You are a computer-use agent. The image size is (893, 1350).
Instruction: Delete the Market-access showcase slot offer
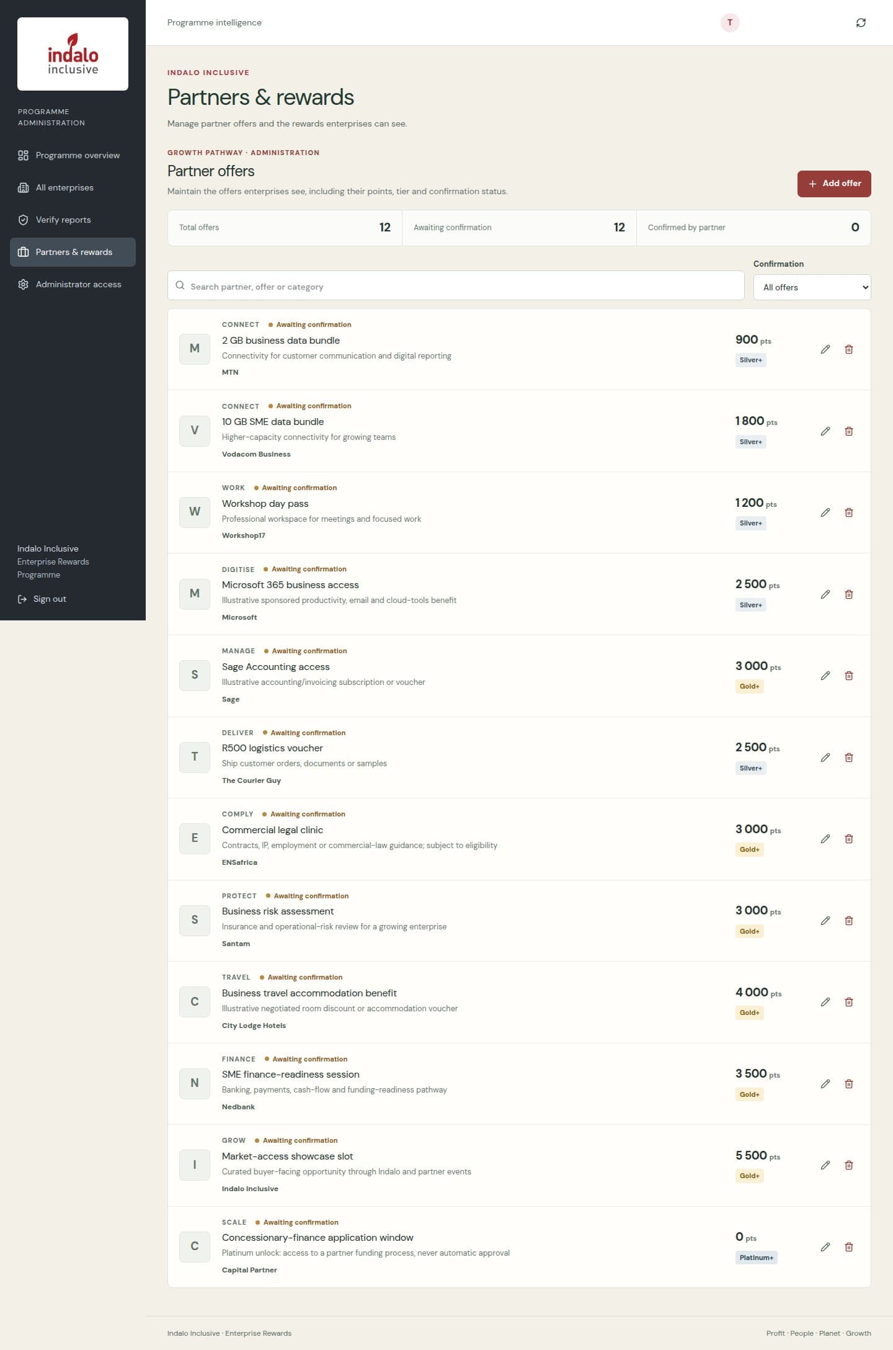click(x=849, y=1165)
